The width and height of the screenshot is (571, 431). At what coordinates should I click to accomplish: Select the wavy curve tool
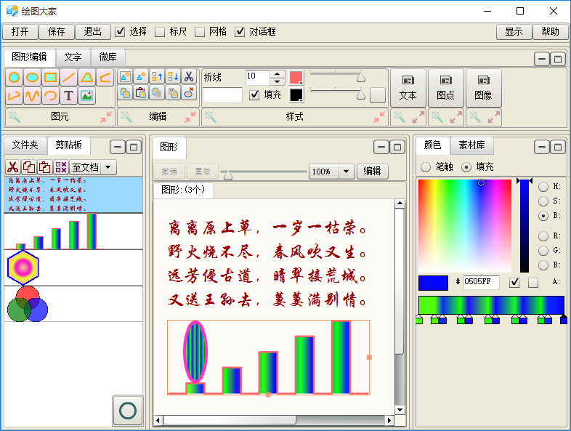33,96
